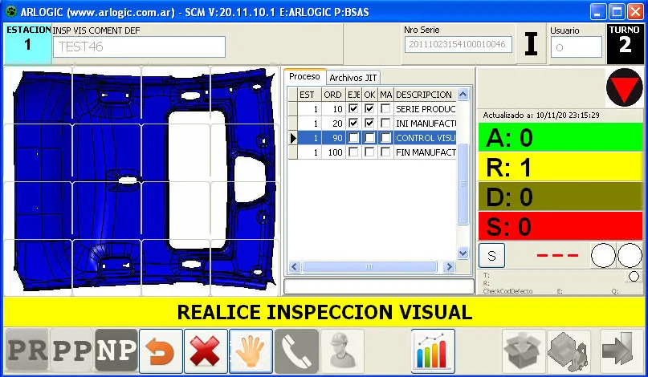This screenshot has width=648, height=377.
Task: Click the exit door arrow icon
Action: point(618,351)
